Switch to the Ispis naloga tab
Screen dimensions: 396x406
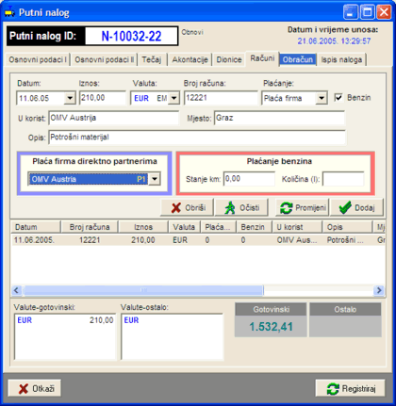[341, 59]
